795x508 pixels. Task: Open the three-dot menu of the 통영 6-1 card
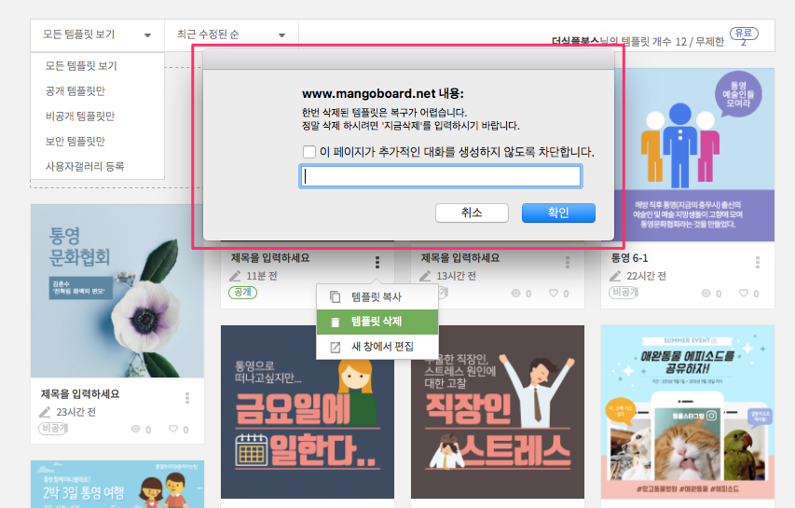(x=758, y=262)
